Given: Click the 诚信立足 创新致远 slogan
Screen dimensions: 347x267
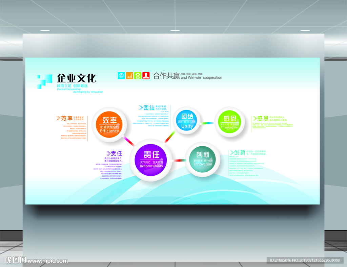Looking at the screenshot, I should click(73, 86).
